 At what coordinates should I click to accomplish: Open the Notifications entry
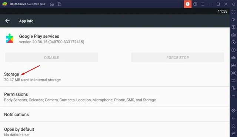pos(115,114)
